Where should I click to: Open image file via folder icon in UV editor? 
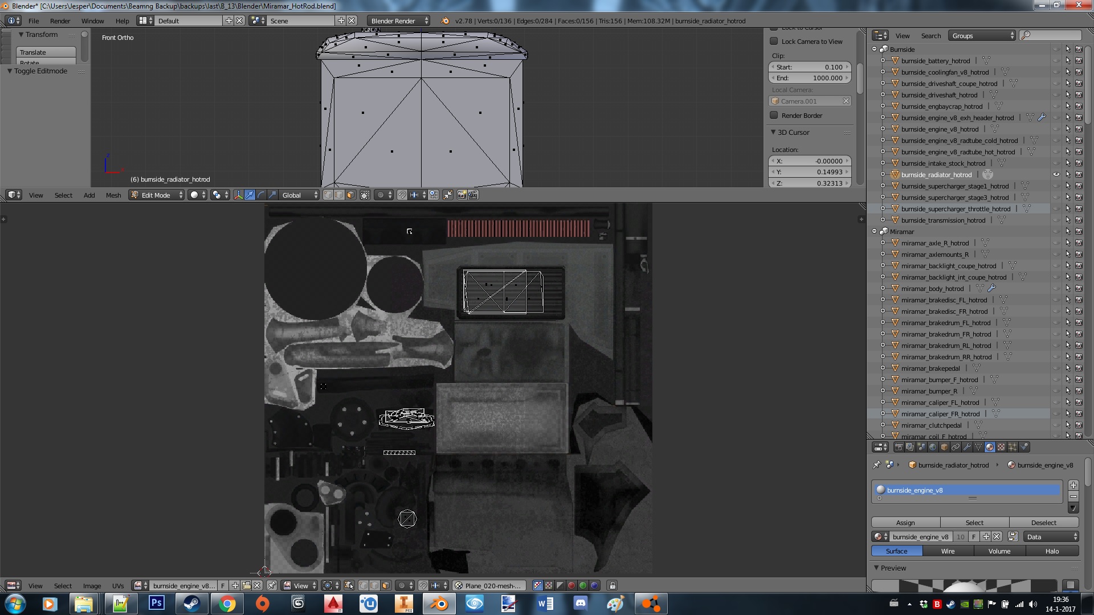[247, 585]
